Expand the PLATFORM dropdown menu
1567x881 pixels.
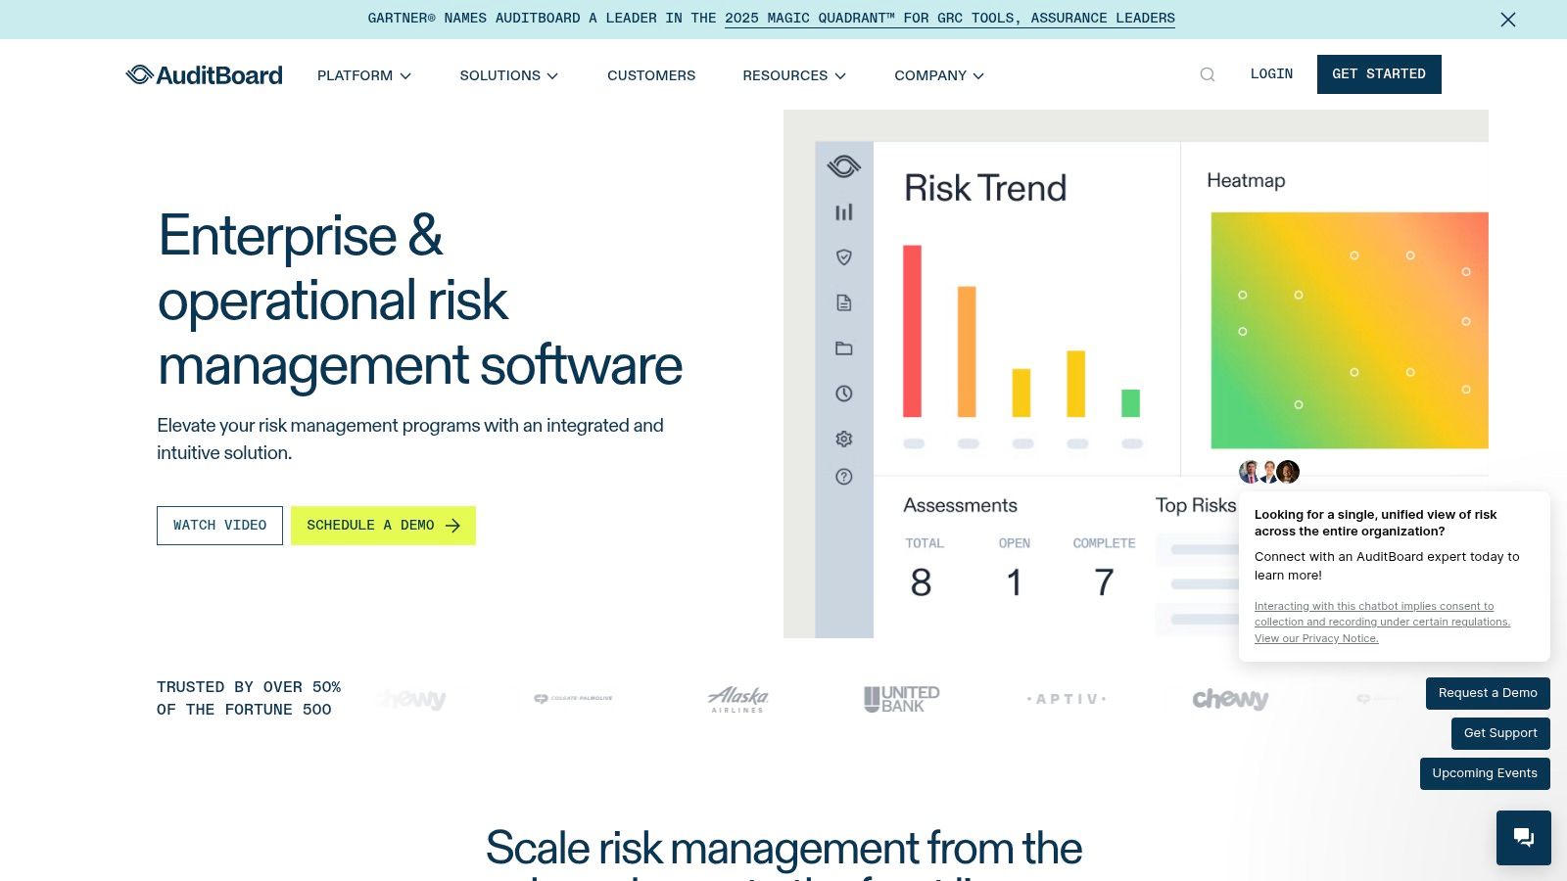pos(363,75)
